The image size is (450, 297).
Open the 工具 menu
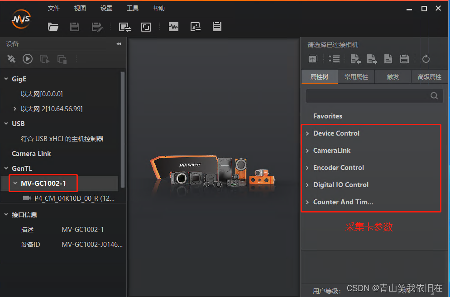point(133,8)
